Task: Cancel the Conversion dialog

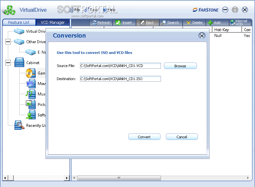Action: 182,137
